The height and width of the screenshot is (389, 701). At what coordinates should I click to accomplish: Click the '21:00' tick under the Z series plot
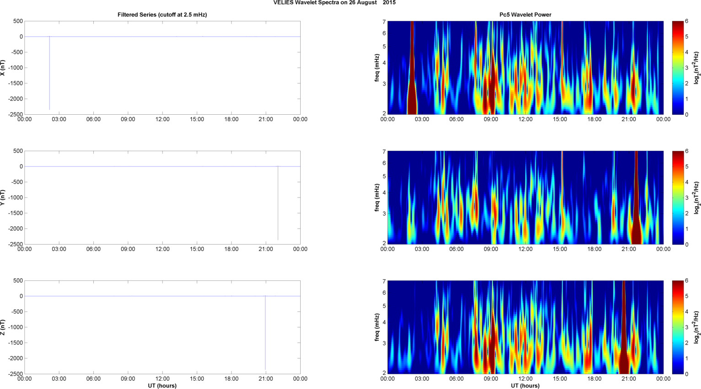(x=266, y=379)
